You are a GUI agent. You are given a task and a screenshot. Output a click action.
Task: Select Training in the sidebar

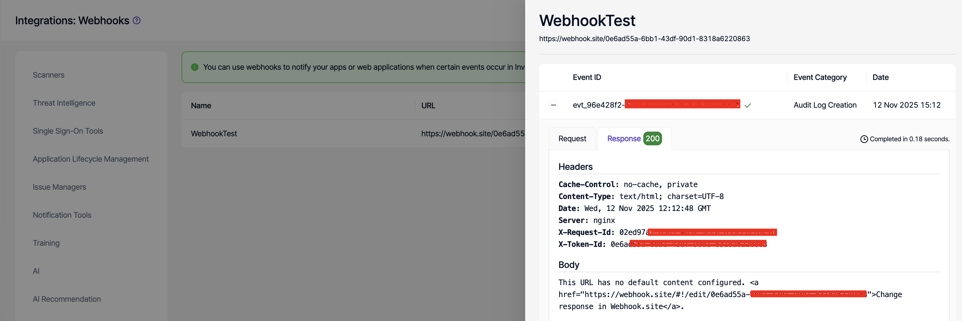tap(46, 243)
